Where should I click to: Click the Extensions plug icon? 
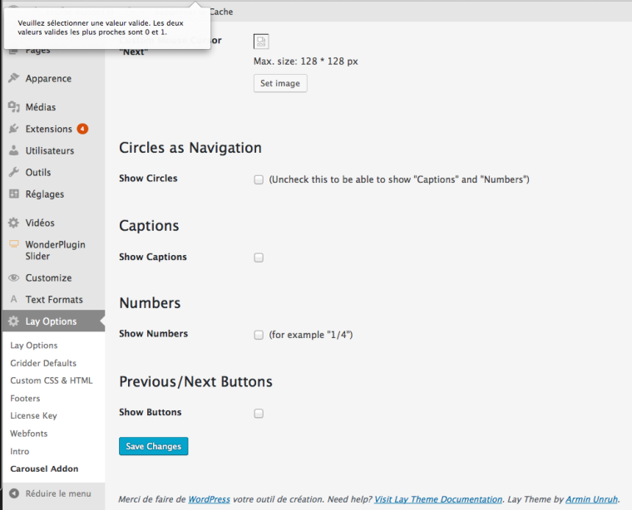point(13,129)
